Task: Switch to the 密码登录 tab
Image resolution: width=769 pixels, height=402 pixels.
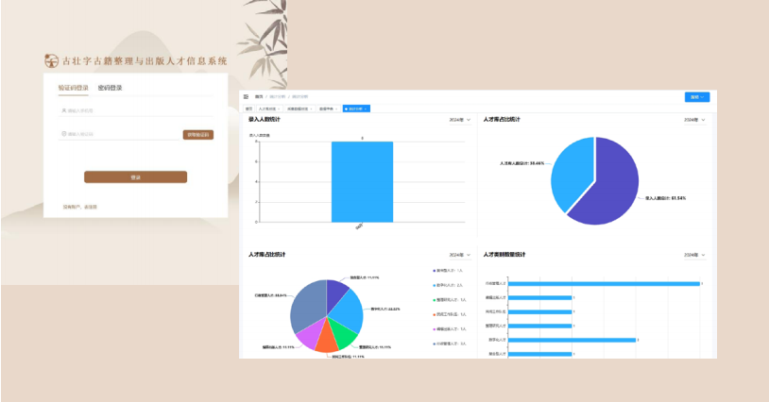Action: [x=110, y=88]
